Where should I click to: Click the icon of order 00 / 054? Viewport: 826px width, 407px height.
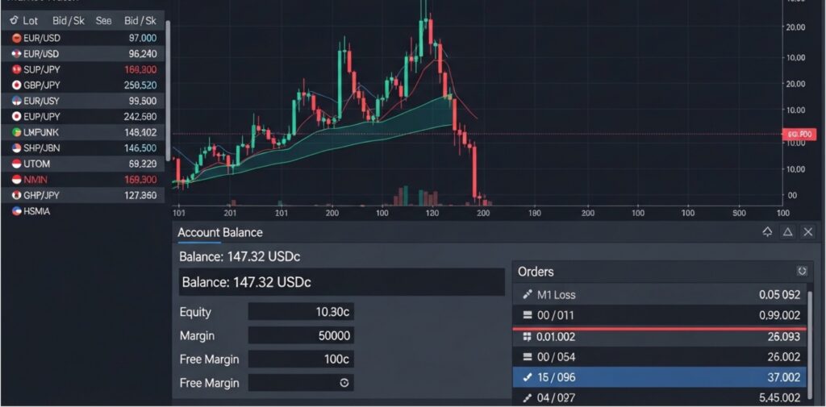pos(527,357)
